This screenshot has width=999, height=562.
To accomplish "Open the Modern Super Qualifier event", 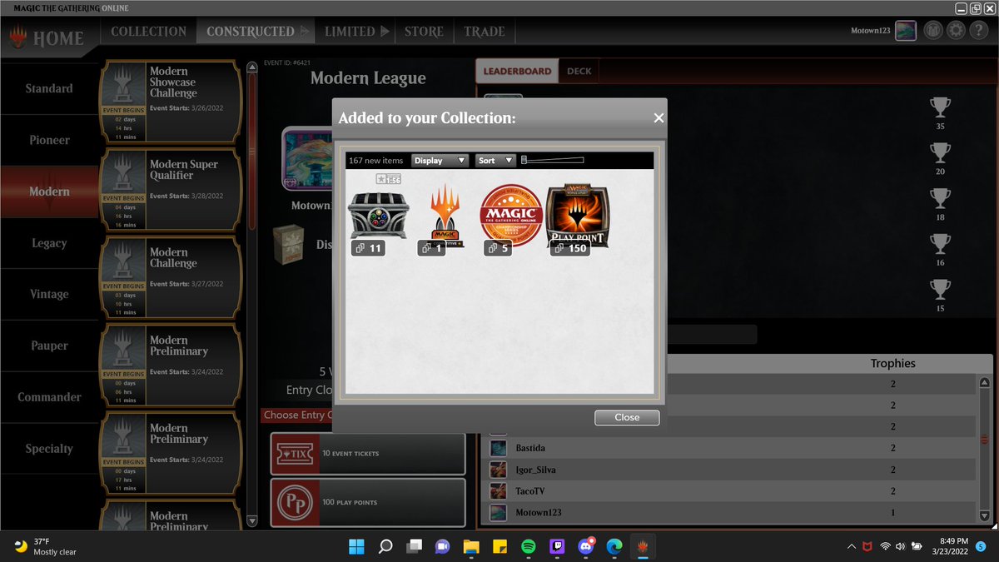I will [x=171, y=191].
